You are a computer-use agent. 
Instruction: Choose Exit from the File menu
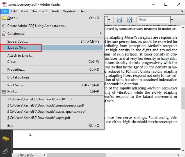pyautogui.click(x=52, y=126)
